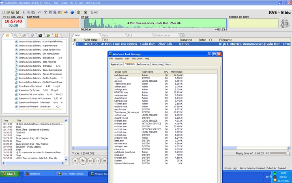Cut the selected track with the scissors icon
Viewport: 292px width, 183px height.
[x=24, y=12]
